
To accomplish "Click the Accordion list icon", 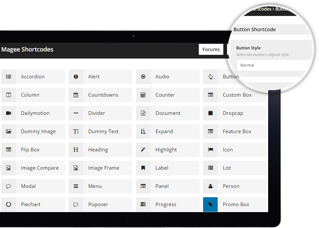I will [8, 77].
